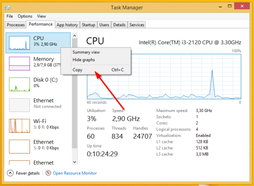Open the Options menu
This screenshot has height=186, width=254.
[x=25, y=16]
